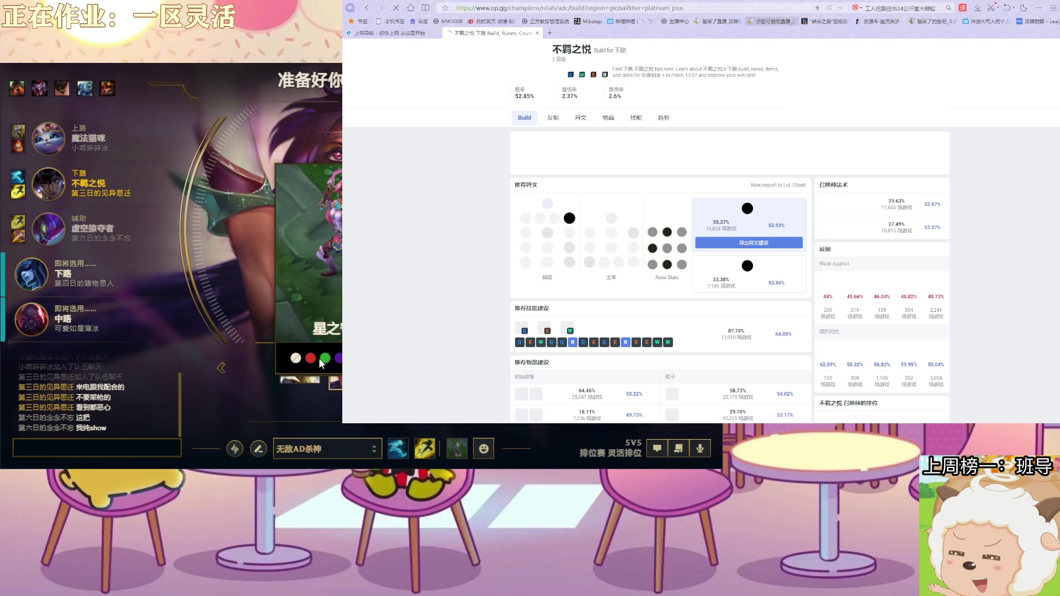1060x596 pixels.
Task: Switch to the 趋势 tab
Action: 663,118
